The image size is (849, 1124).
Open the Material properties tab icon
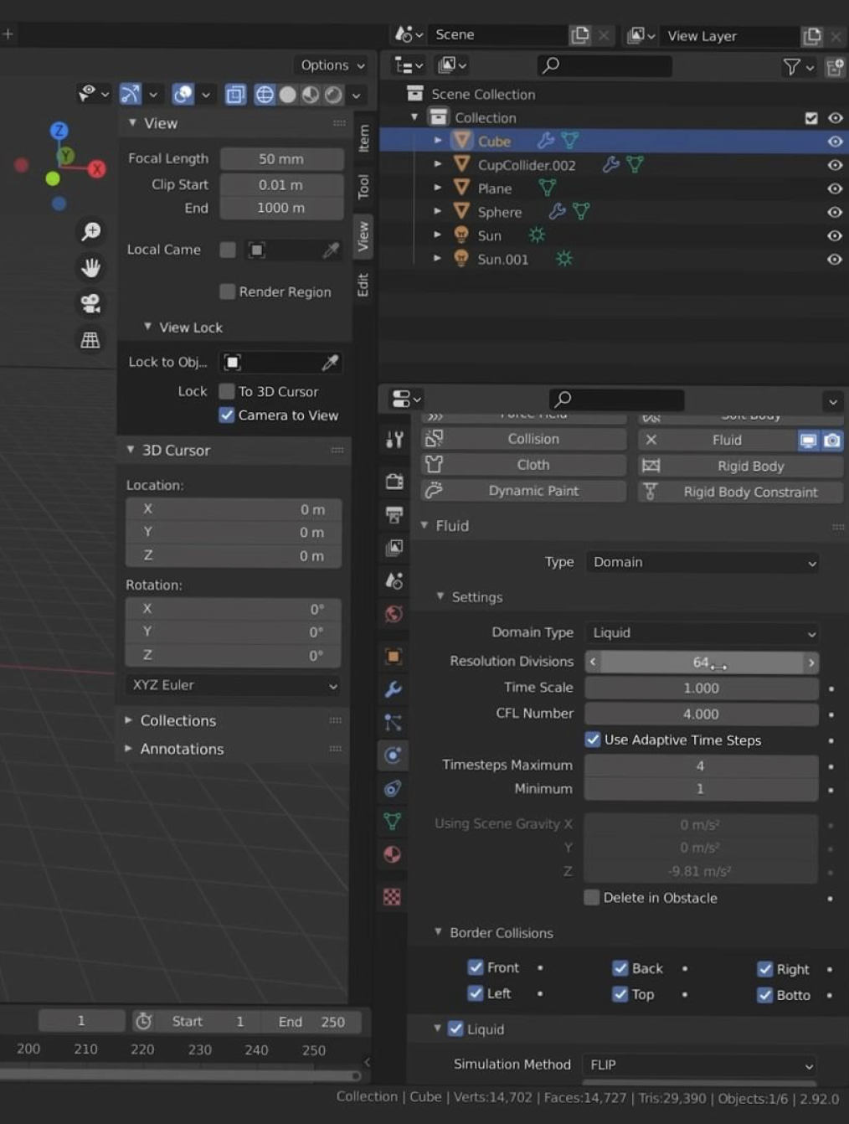click(394, 854)
